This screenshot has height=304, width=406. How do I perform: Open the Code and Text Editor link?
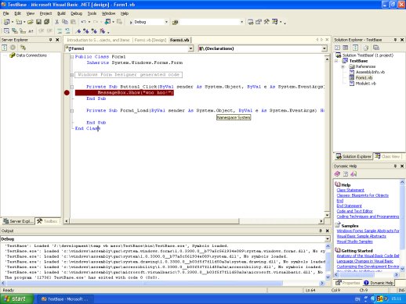tap(355, 211)
